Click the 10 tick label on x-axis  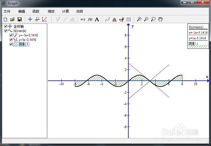point(196,84)
